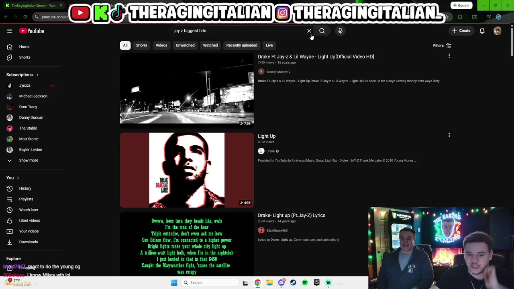The image size is (514, 289).
Task: Select the Recently uploaded filter chip
Action: [x=242, y=45]
